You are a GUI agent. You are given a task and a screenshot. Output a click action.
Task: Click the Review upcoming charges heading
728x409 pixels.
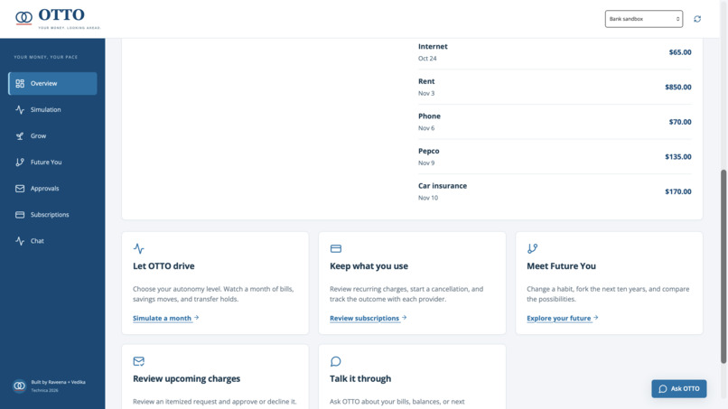186,379
